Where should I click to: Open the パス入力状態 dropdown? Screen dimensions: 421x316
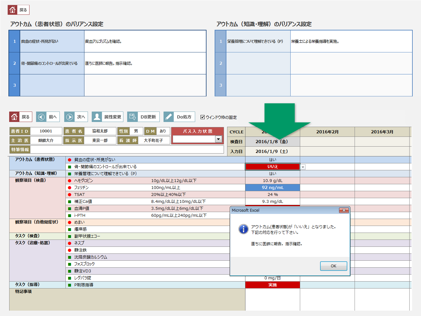click(218, 139)
